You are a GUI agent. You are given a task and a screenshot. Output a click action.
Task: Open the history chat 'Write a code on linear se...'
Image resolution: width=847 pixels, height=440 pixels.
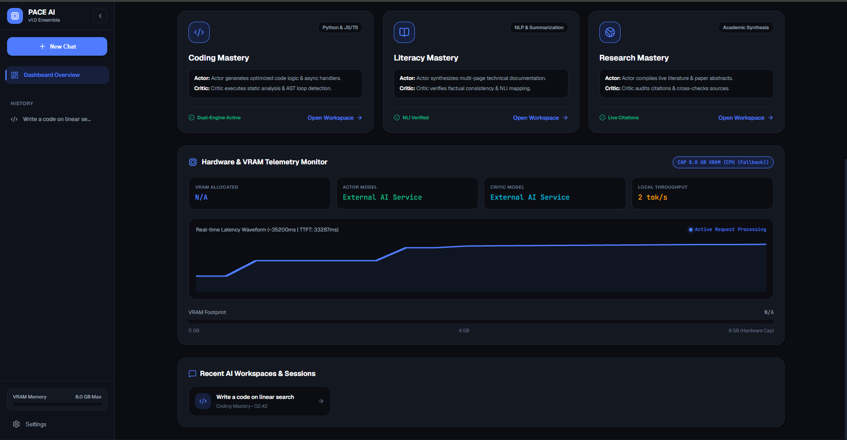(57, 119)
